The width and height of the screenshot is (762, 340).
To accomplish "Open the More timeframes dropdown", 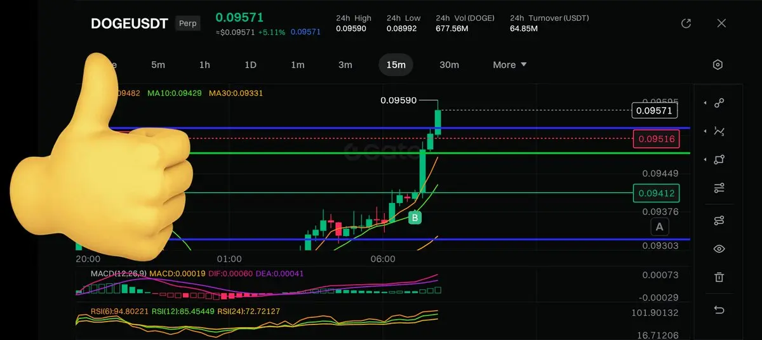I will tap(510, 65).
